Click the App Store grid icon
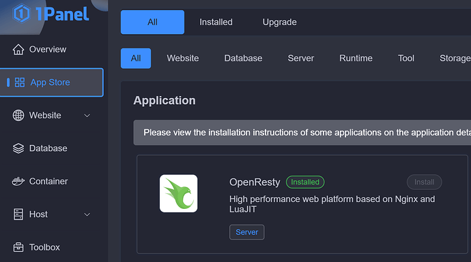The image size is (471, 262). [20, 82]
